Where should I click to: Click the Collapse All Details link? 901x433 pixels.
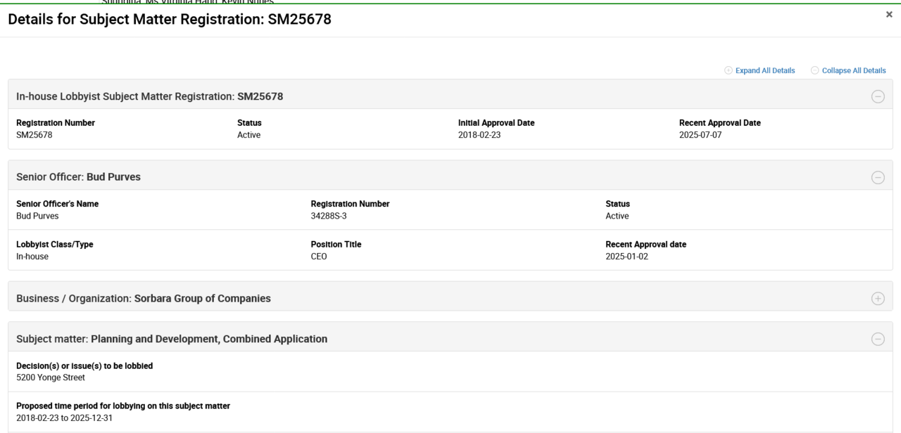point(853,70)
